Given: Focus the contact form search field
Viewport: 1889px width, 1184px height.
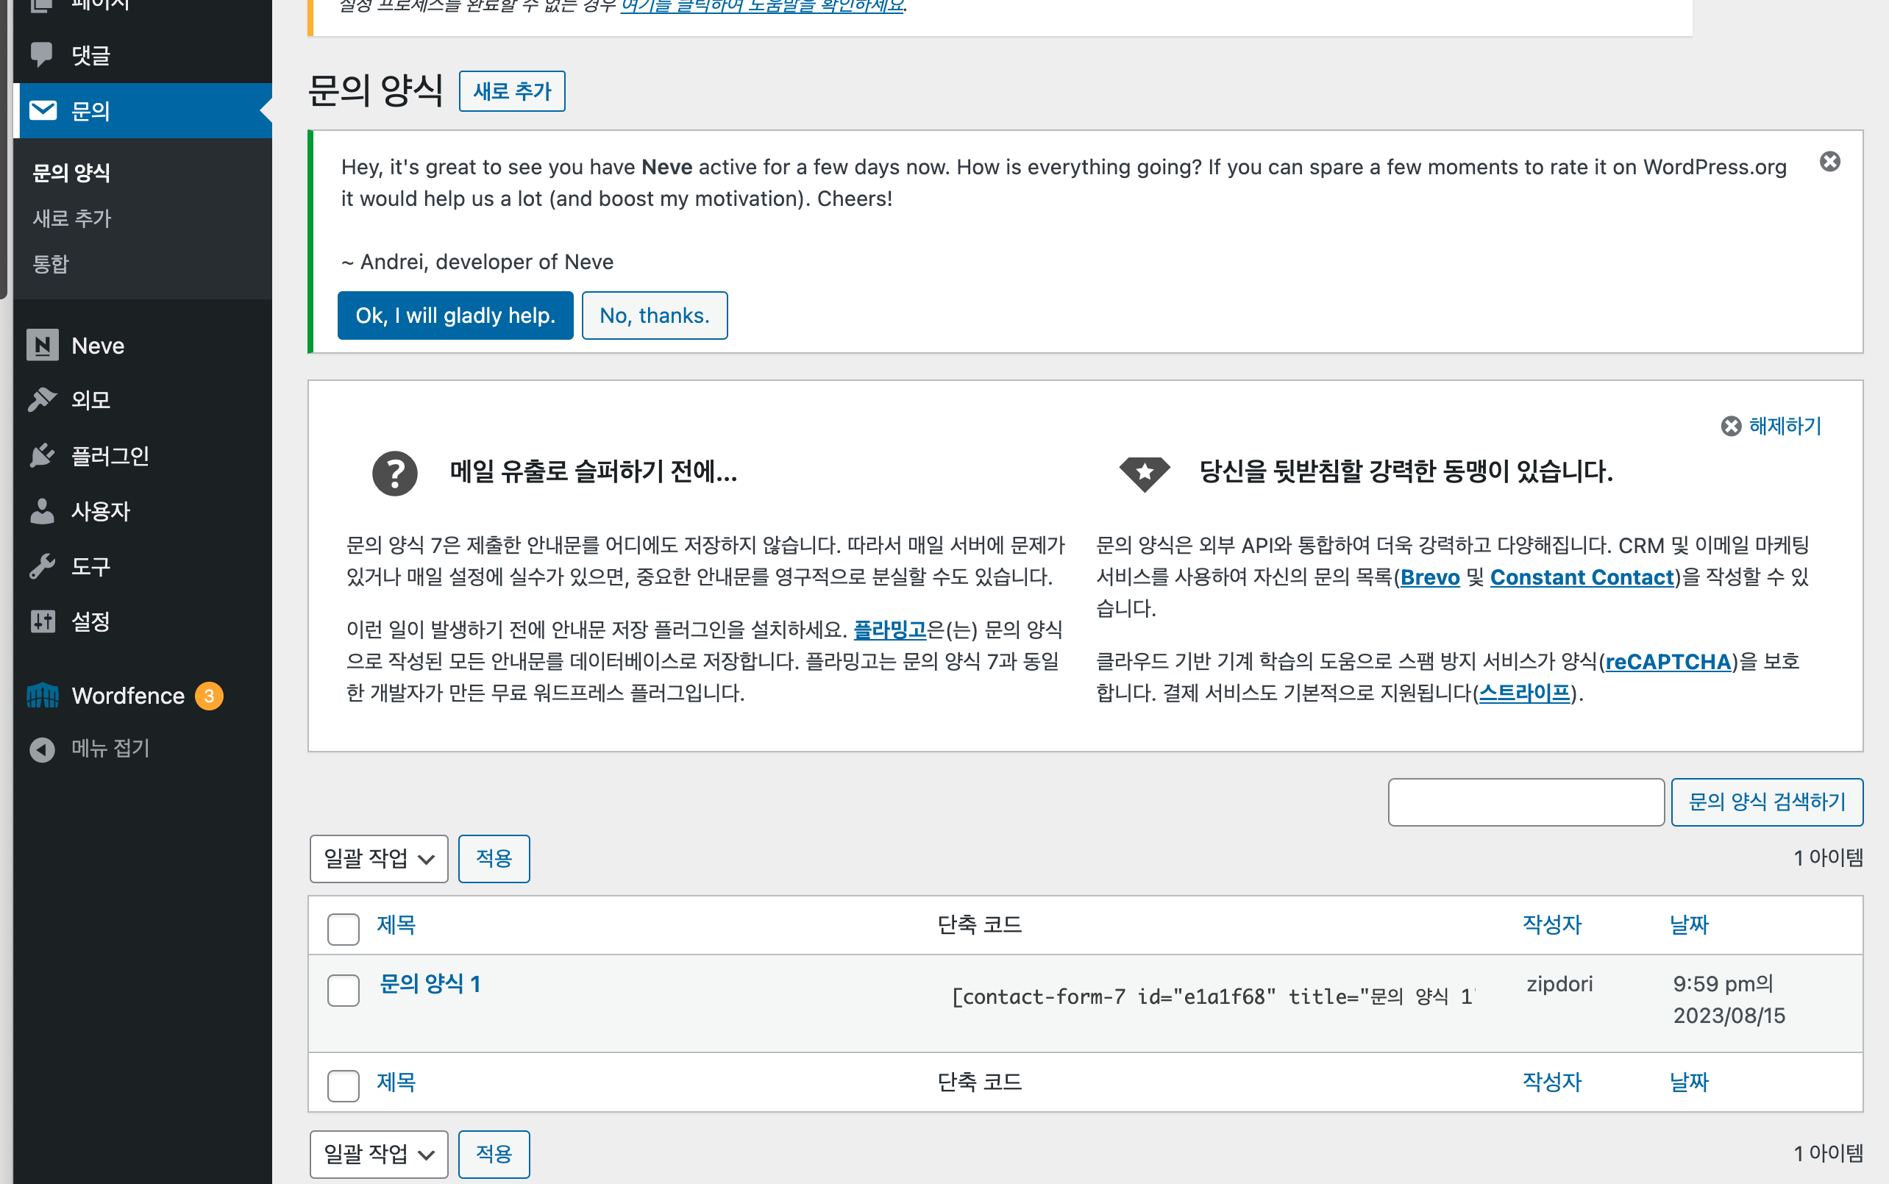Looking at the screenshot, I should coord(1526,802).
